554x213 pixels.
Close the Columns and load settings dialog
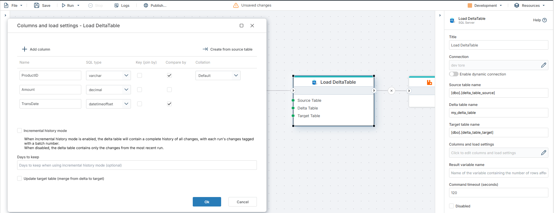(x=252, y=26)
